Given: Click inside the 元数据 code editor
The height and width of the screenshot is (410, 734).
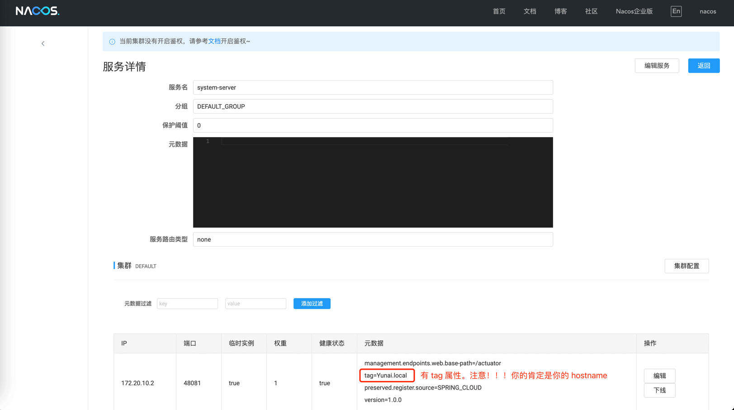Looking at the screenshot, I should [x=373, y=182].
